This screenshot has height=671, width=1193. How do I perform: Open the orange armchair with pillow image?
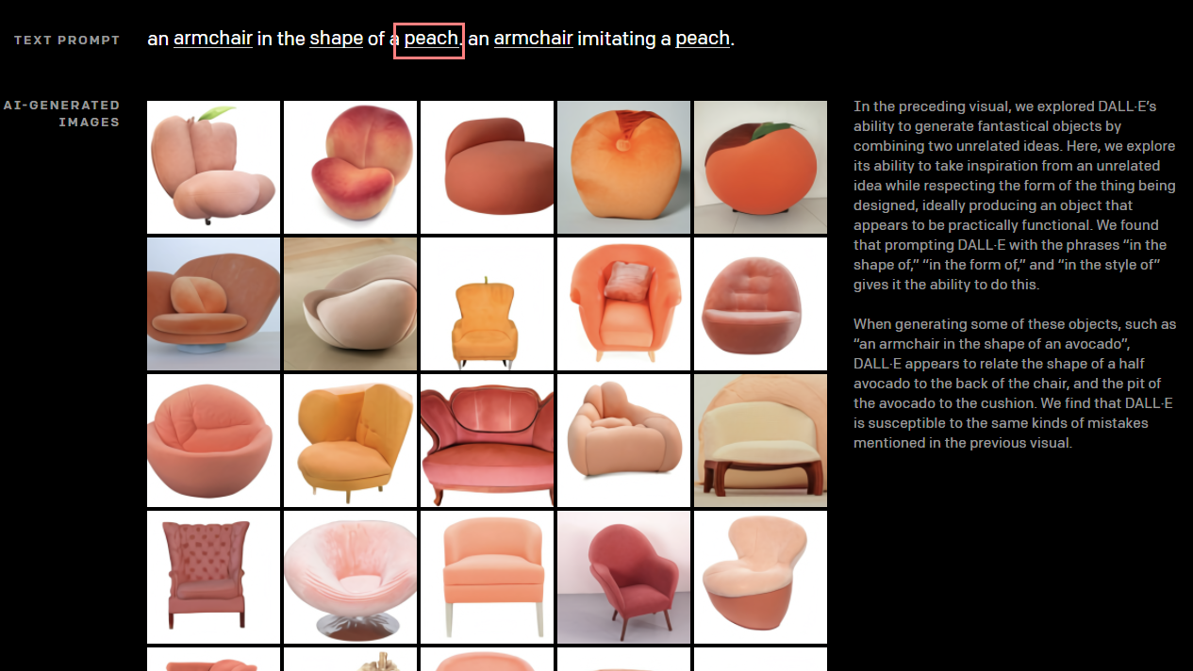pyautogui.click(x=623, y=304)
